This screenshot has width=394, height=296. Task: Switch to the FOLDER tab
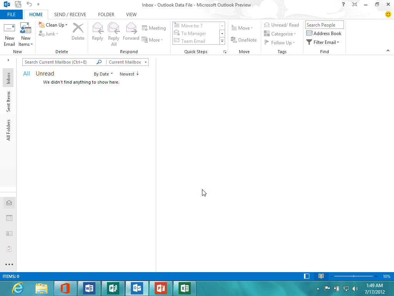106,14
